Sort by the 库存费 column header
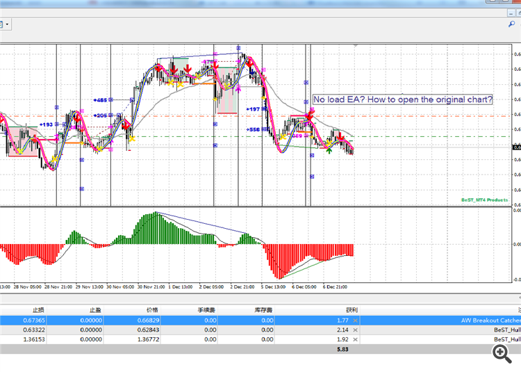 tap(263, 310)
